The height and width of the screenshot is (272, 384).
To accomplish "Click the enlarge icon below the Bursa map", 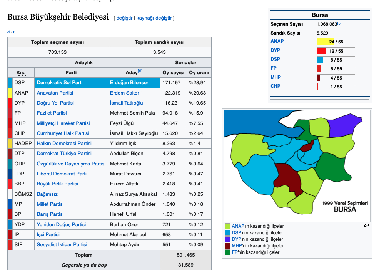I will [x=366, y=225].
